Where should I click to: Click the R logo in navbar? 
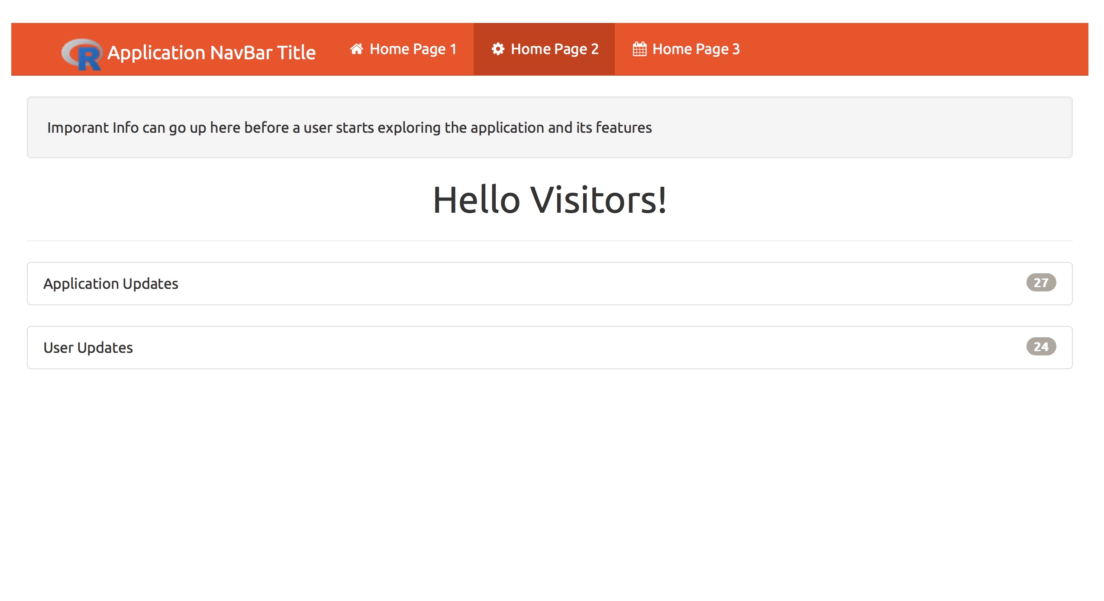pyautogui.click(x=82, y=54)
